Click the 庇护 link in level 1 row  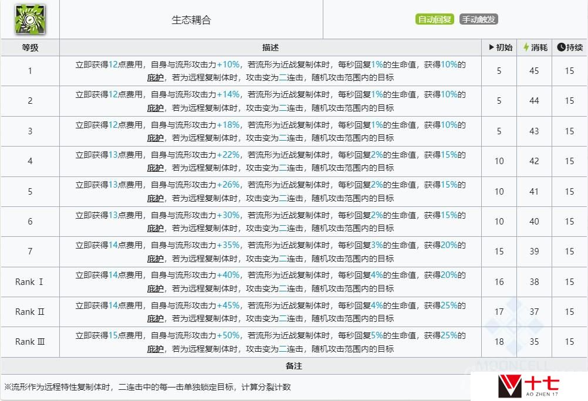(156, 77)
